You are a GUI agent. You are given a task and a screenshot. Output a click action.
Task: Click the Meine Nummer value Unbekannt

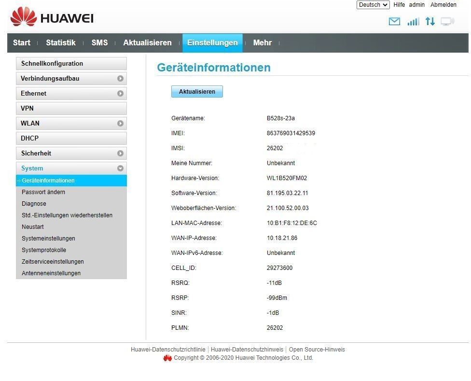[x=280, y=163]
